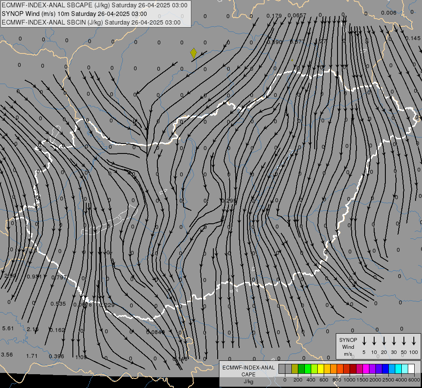
Task: Click the map value 0.162
Action: pos(57,330)
